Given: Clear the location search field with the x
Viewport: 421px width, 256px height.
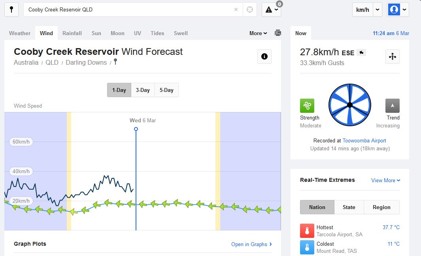Looking at the screenshot, I should [236, 9].
